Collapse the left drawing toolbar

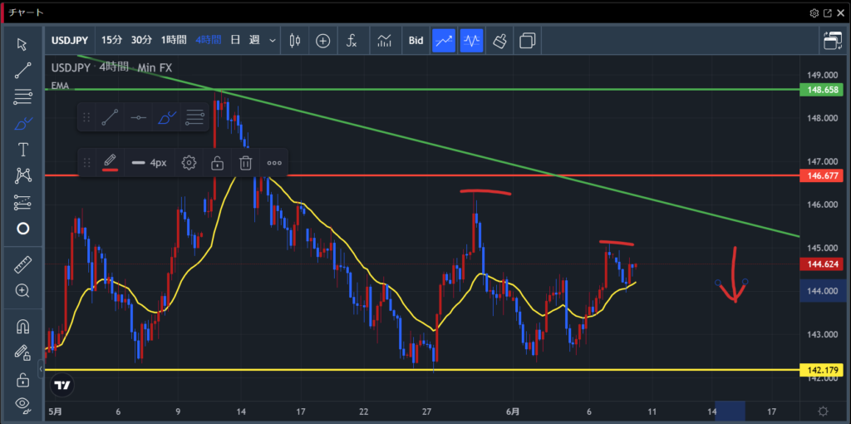pos(41,370)
